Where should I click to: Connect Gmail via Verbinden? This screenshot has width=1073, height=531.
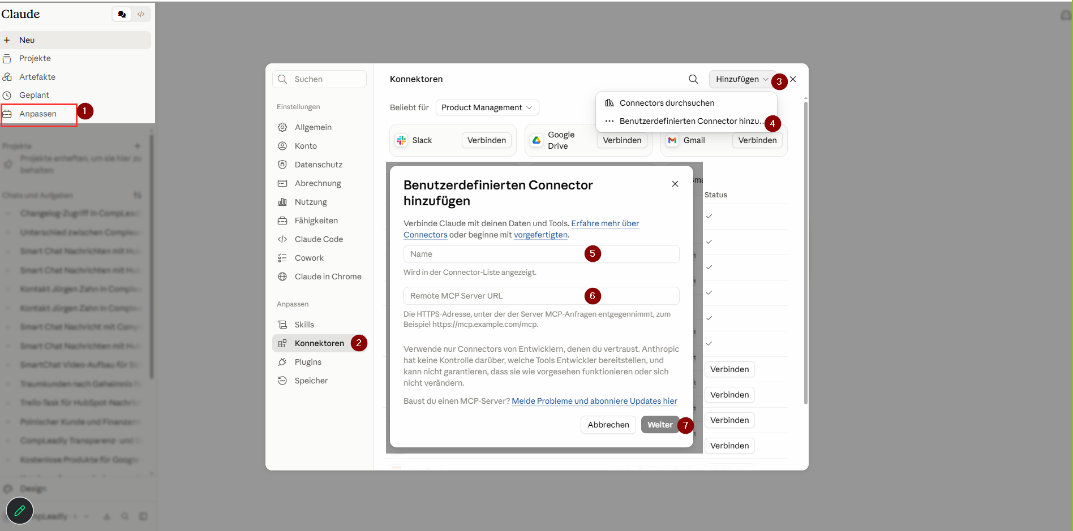(757, 140)
